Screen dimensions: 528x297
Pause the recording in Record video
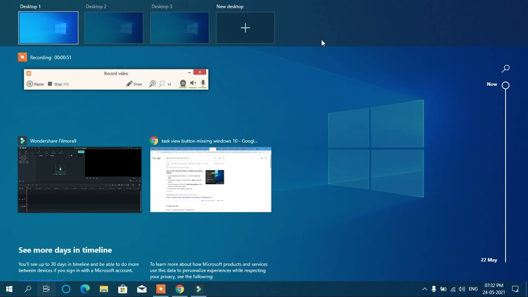click(x=35, y=84)
